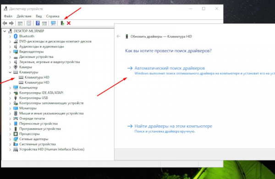Click the red X uninstall device icon

[x=69, y=23]
